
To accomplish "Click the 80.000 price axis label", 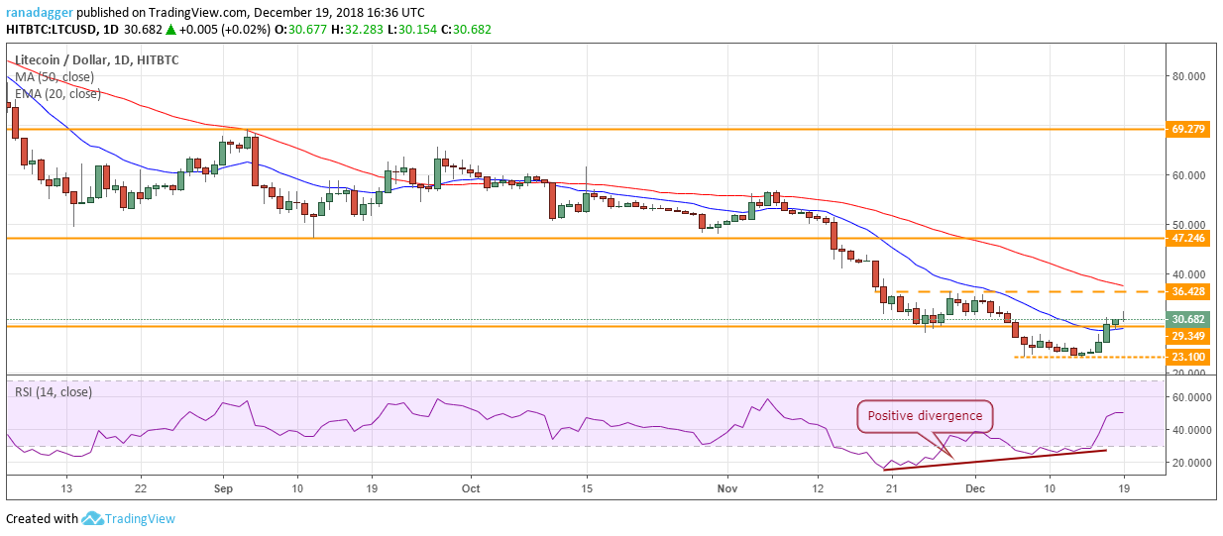I will click(1188, 76).
